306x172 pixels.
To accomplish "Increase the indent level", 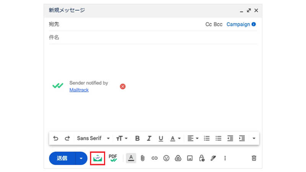I will [x=242, y=138].
